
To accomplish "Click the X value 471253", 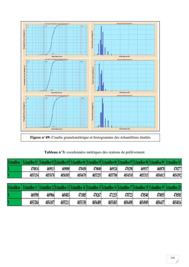I will pos(113,195).
